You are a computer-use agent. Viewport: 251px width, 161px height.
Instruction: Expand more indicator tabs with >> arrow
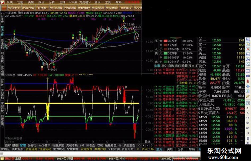coord(139,145)
